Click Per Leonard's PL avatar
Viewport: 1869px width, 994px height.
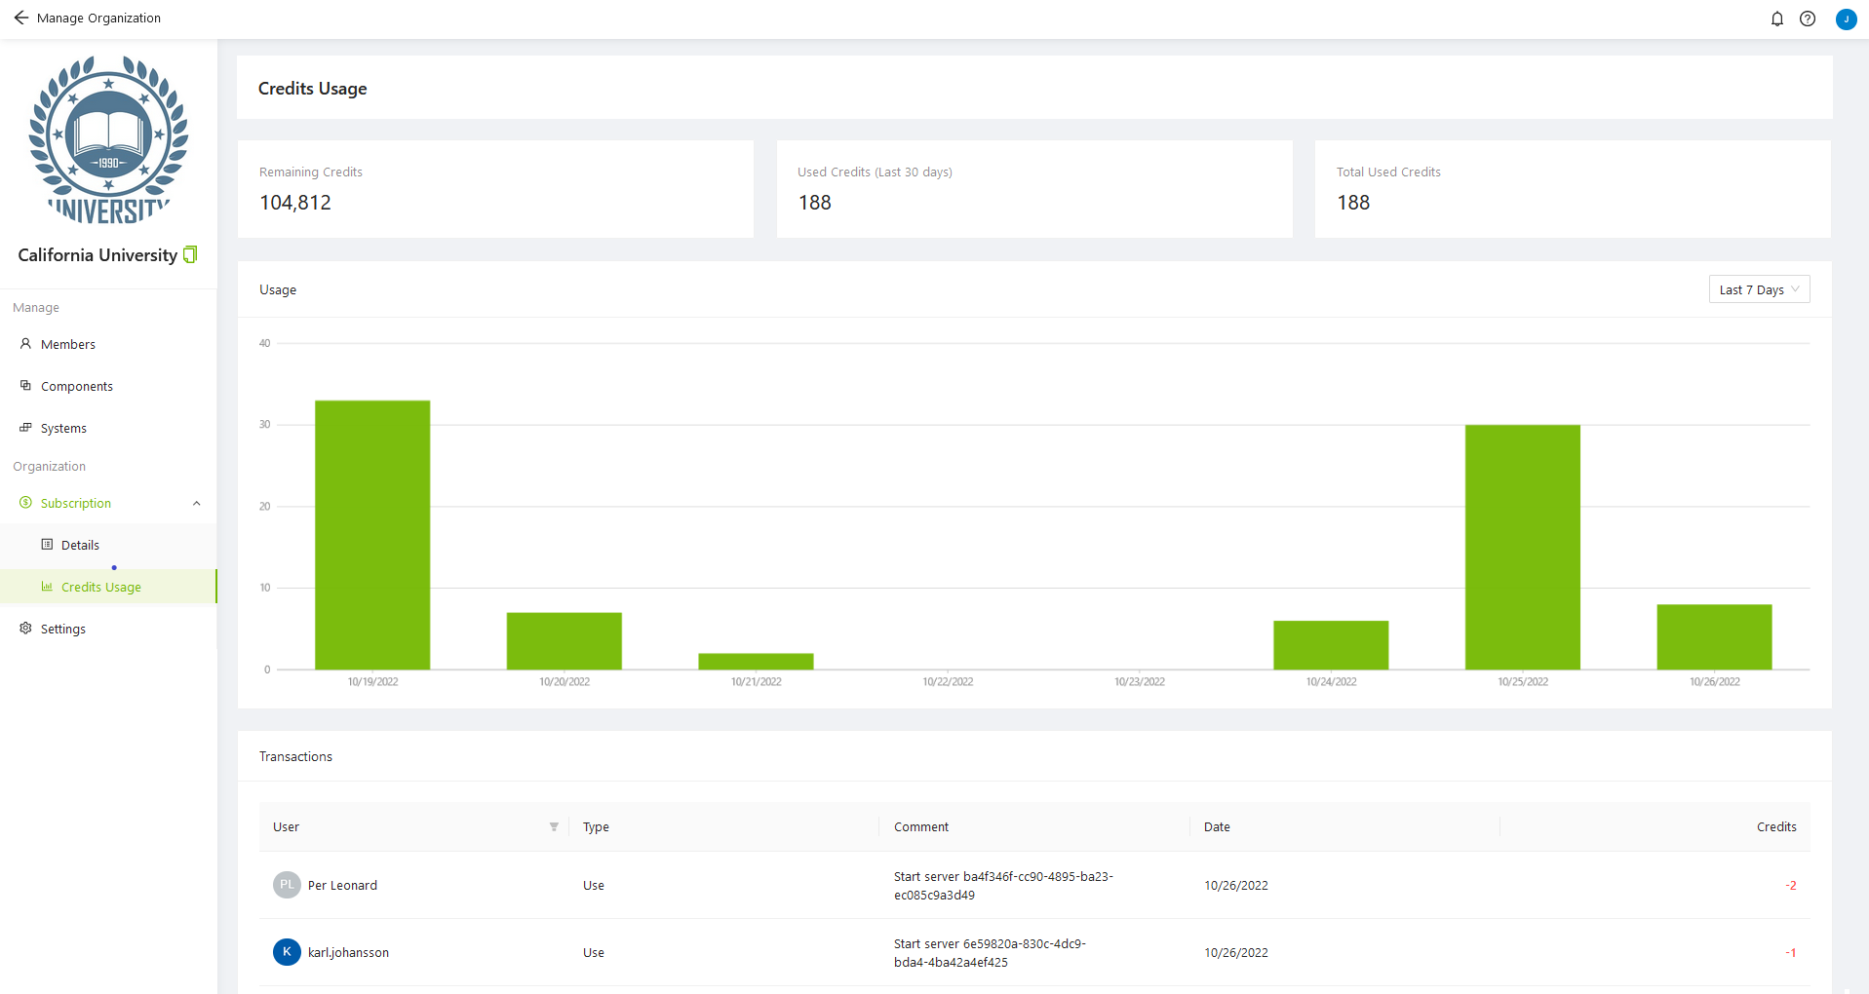tap(287, 885)
